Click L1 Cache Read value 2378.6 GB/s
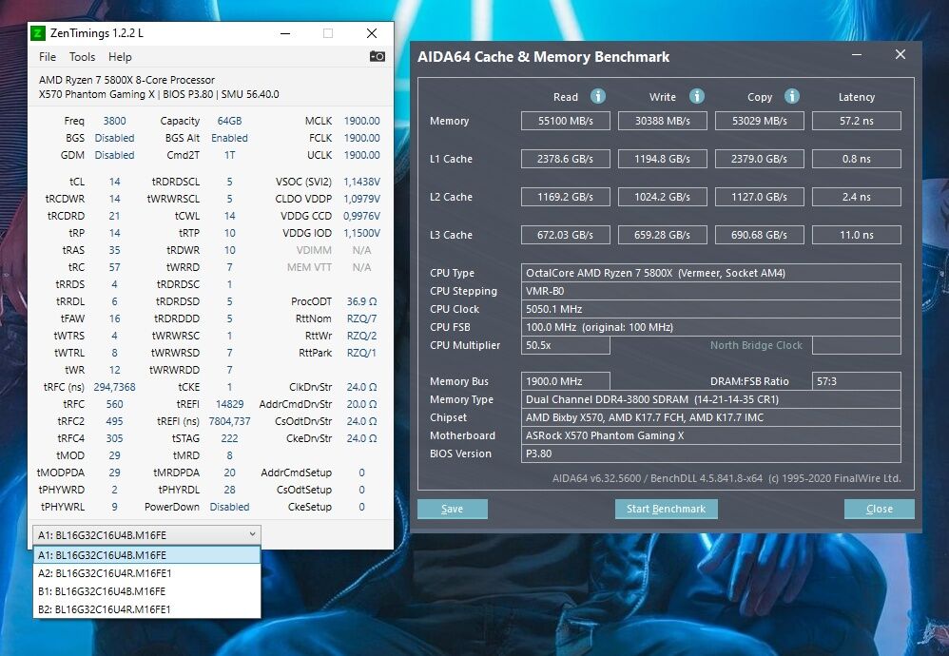The width and height of the screenshot is (949, 656). [565, 159]
